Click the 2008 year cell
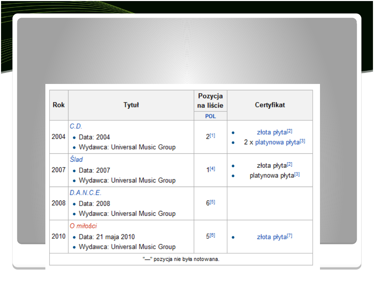374x281 pixels. [59, 203]
